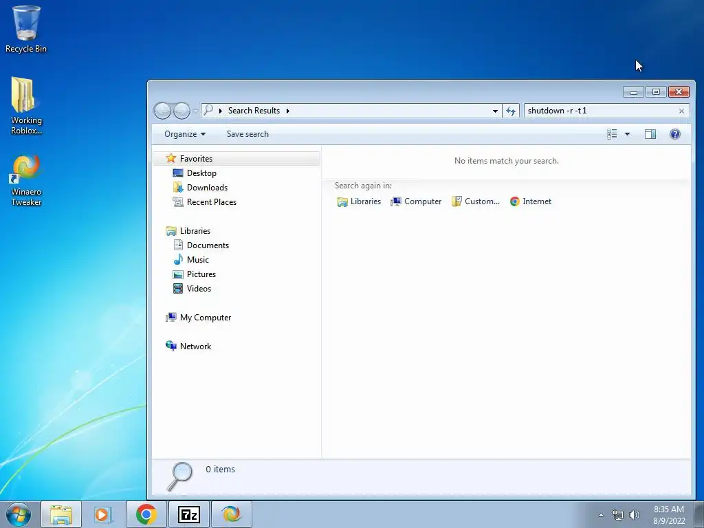Clear the search box text
This screenshot has height=528, width=704.
point(681,111)
